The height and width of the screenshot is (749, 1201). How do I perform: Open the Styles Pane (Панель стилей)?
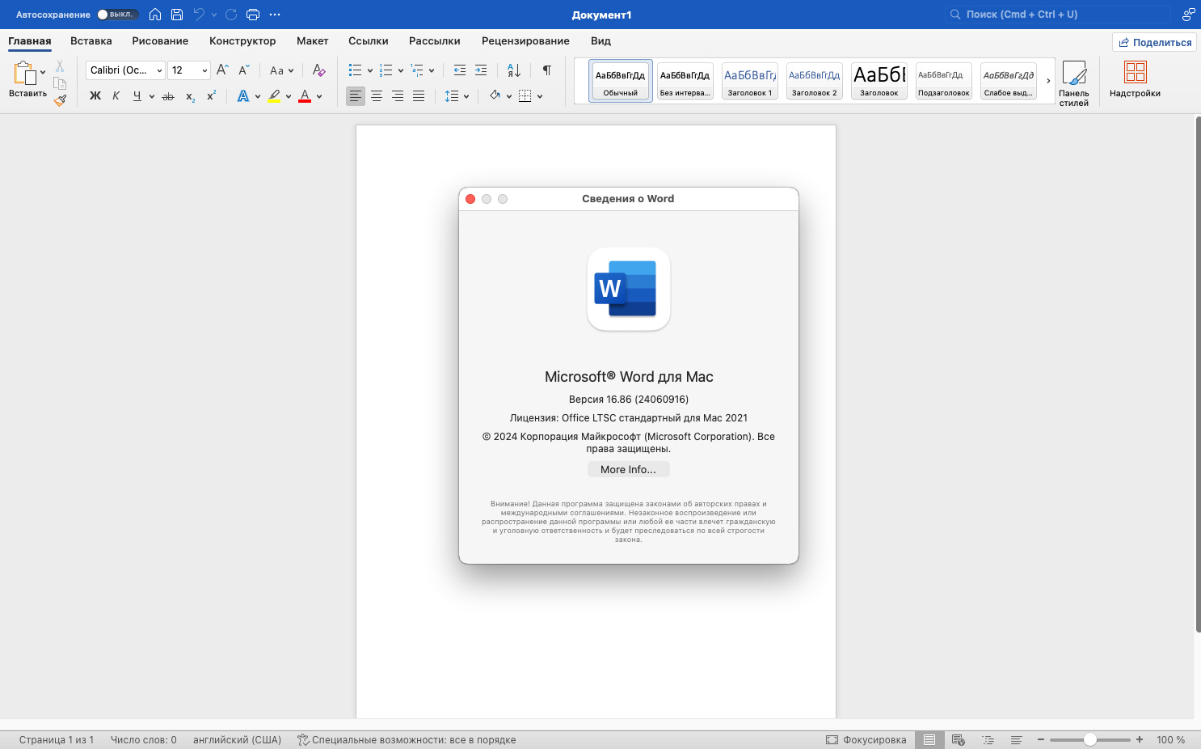coord(1074,83)
